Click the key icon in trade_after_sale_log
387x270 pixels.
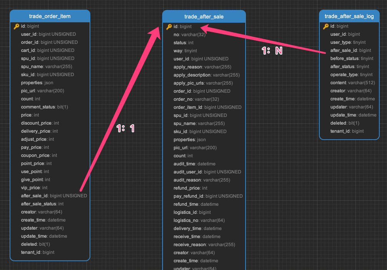[326, 26]
